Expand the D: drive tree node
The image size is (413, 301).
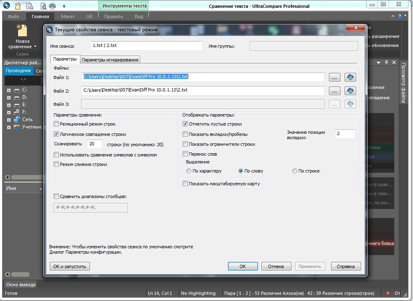pos(9,98)
